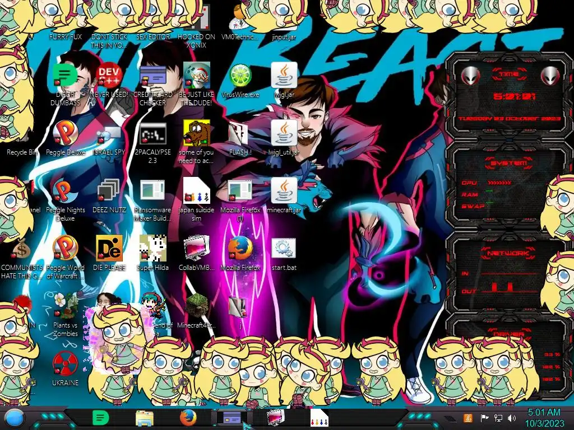
Task: Click the widget date 'Tuesday 03 October 2023'
Action: [x=509, y=119]
